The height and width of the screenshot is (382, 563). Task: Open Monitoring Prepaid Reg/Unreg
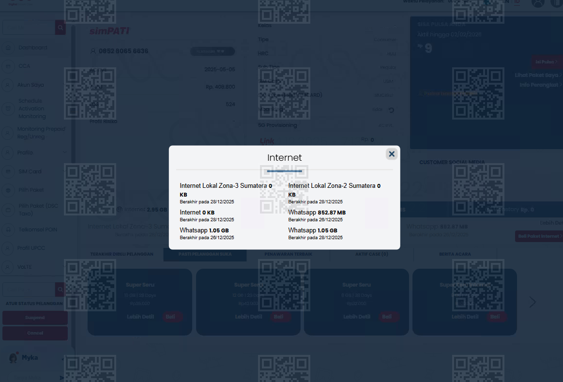click(41, 133)
